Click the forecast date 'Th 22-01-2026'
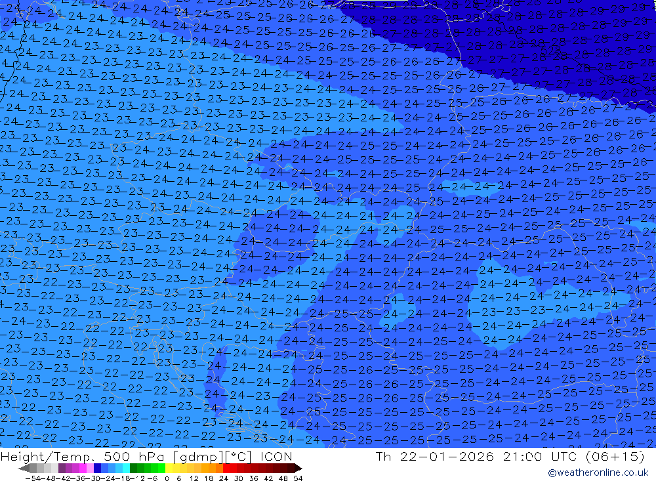The image size is (656, 481). click(x=435, y=456)
